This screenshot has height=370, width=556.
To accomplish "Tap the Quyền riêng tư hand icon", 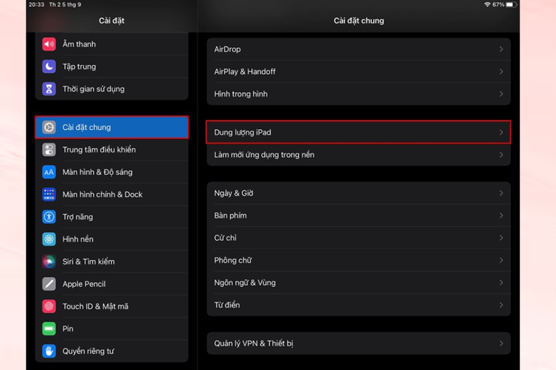I will pyautogui.click(x=49, y=351).
